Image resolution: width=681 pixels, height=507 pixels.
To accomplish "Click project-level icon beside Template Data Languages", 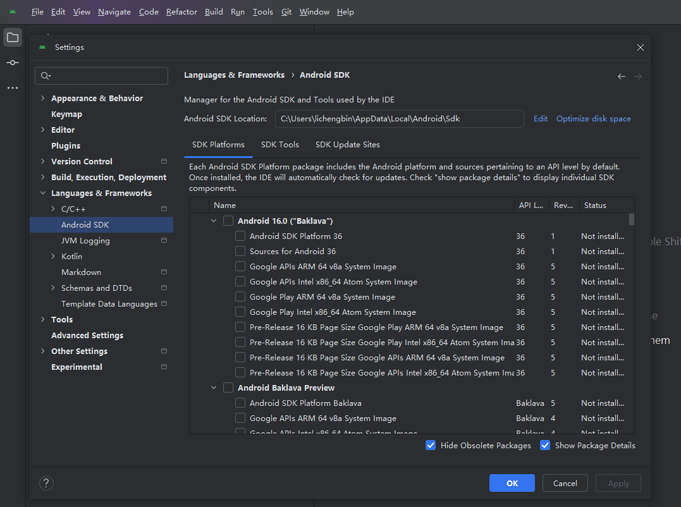I will point(164,303).
